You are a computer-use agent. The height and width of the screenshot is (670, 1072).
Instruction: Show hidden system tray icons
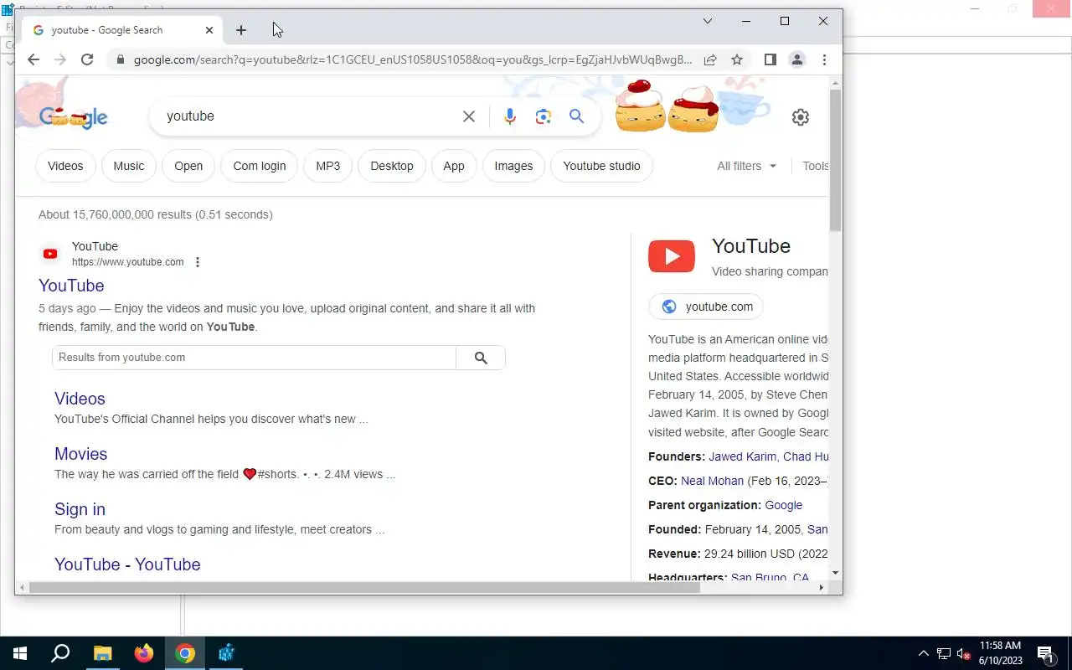(x=924, y=653)
